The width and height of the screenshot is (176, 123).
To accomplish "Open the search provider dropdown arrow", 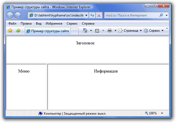I will click(167, 15).
